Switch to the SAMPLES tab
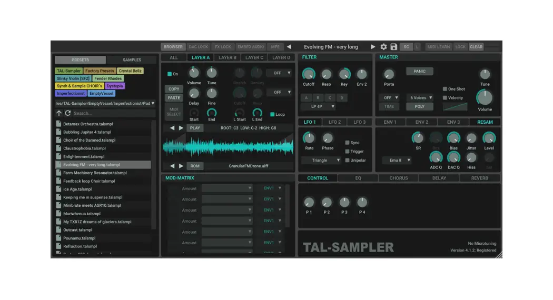 (132, 60)
